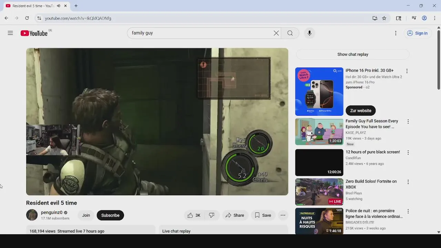Start voice search with microphone
The width and height of the screenshot is (441, 248).
point(309,33)
